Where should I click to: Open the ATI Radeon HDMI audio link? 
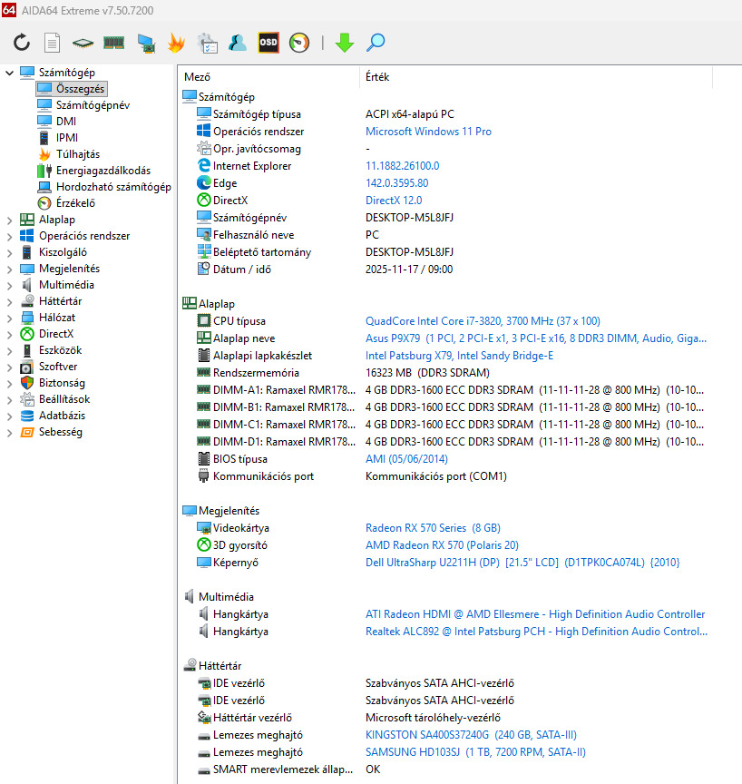click(535, 614)
